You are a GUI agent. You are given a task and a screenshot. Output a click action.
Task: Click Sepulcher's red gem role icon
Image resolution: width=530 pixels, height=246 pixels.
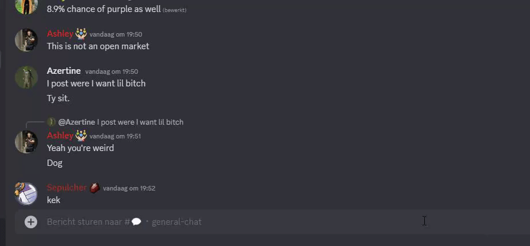(94, 188)
